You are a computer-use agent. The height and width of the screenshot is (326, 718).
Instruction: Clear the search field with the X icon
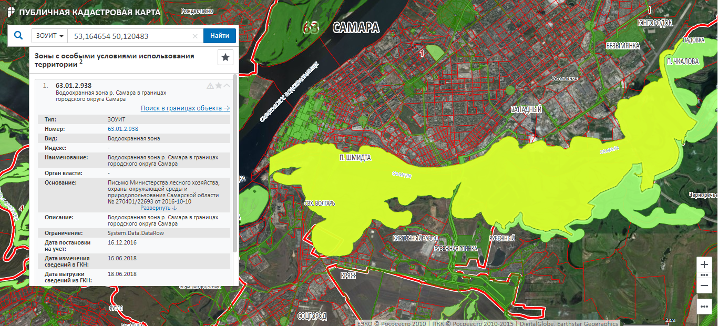(195, 36)
